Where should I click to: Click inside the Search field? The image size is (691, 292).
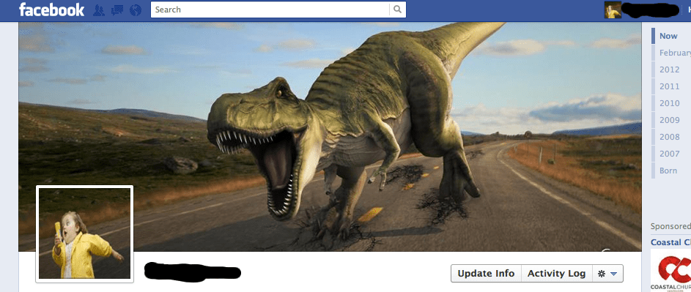point(270,10)
